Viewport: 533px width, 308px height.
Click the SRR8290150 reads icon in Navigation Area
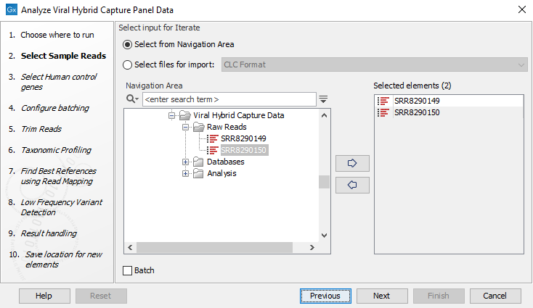click(213, 150)
